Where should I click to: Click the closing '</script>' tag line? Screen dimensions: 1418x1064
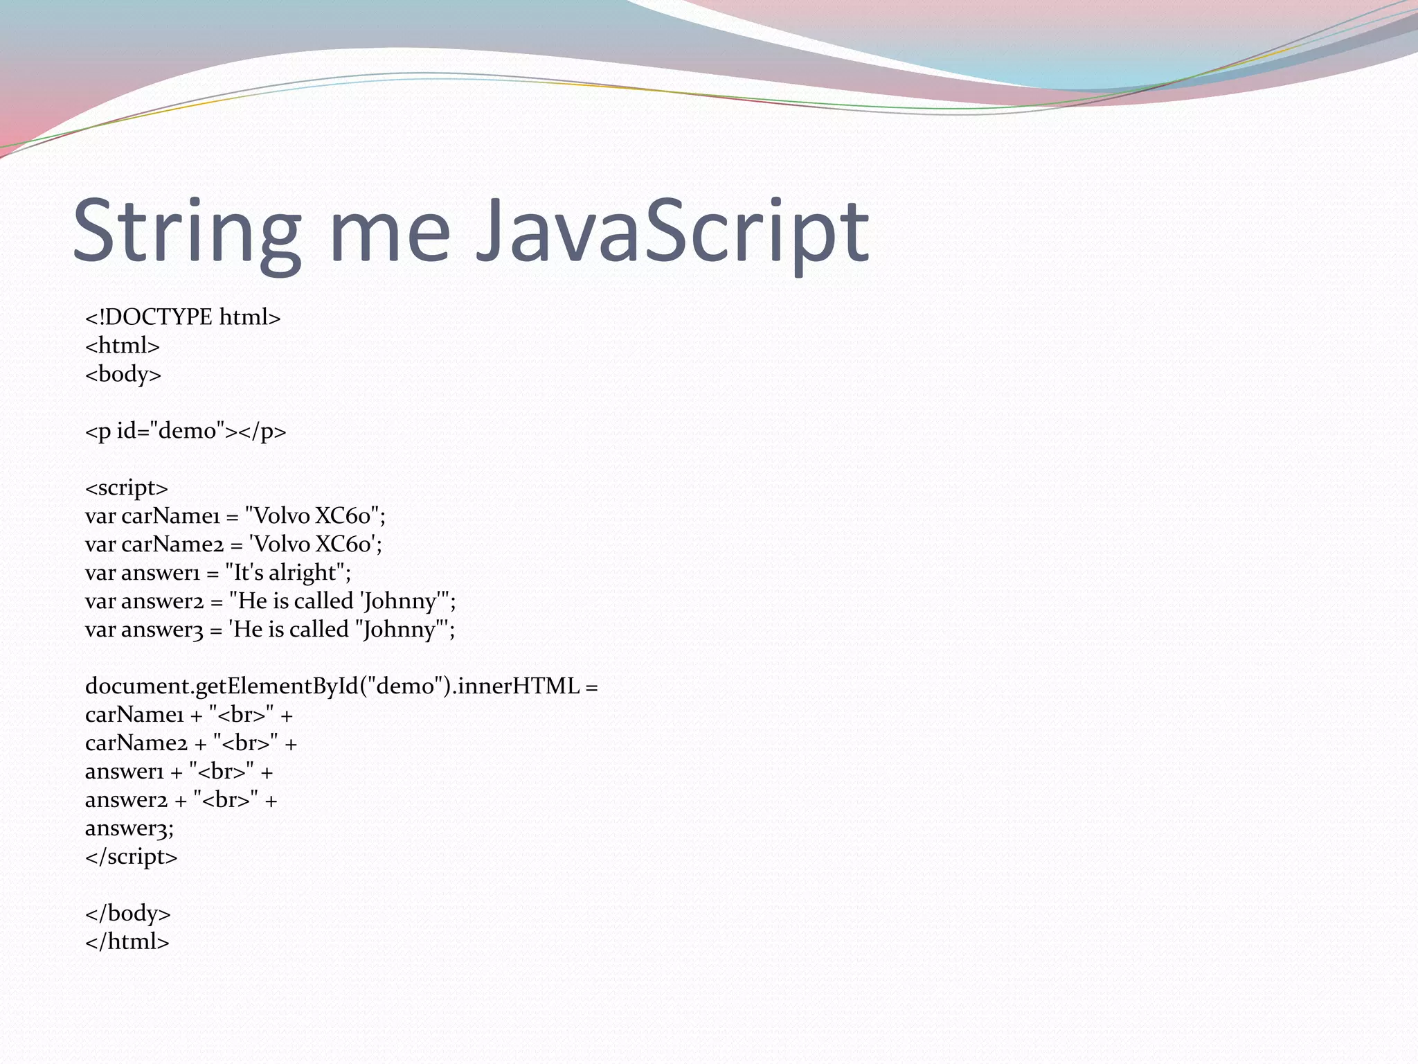(x=132, y=857)
